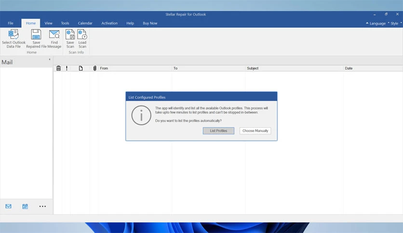Click the deleted items trash column icon

tap(59, 68)
